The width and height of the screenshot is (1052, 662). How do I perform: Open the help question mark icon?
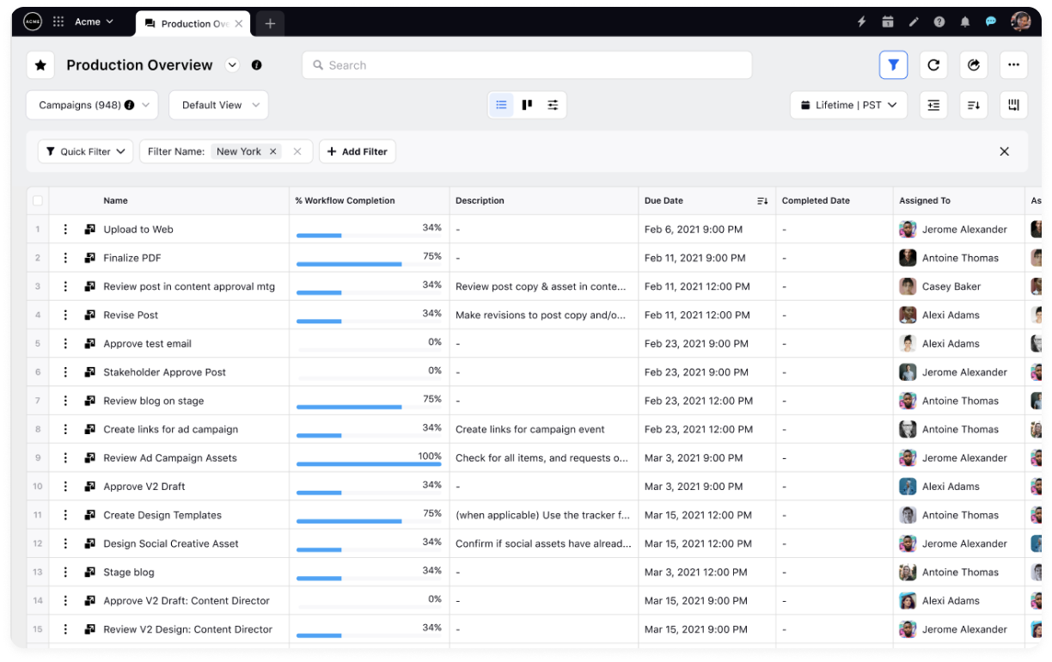point(939,21)
